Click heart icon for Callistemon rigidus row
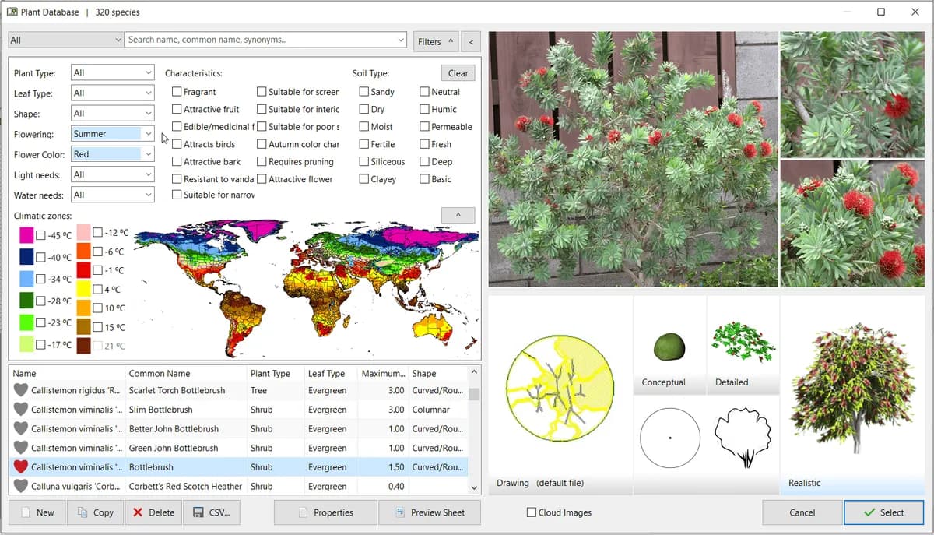The height and width of the screenshot is (535, 934). click(21, 390)
